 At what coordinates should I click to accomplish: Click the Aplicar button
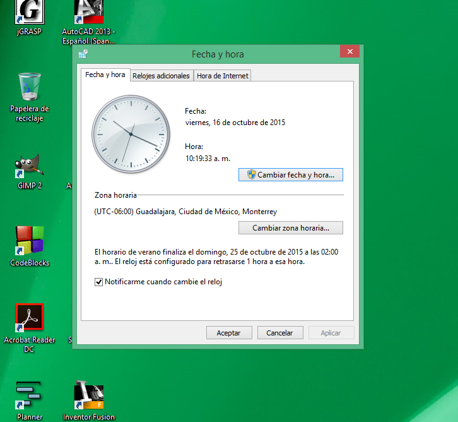[x=331, y=333]
